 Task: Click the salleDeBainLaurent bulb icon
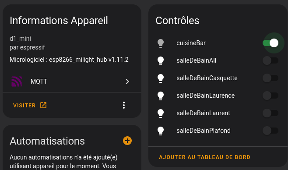point(161,113)
